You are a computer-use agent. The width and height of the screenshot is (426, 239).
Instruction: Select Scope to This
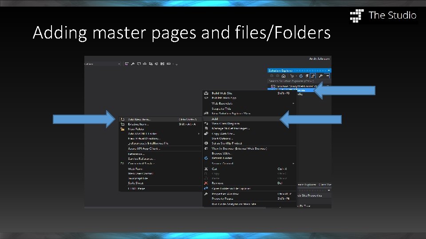(x=221, y=109)
